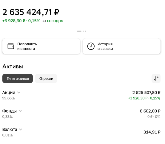Go to the second carousel dot
This screenshot has height=144, width=165.
(x=83, y=31)
